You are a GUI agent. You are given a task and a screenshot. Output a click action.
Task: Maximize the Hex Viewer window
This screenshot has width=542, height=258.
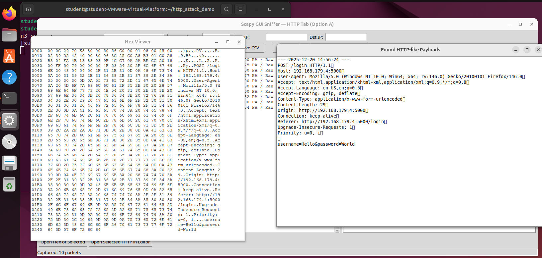coord(228,42)
